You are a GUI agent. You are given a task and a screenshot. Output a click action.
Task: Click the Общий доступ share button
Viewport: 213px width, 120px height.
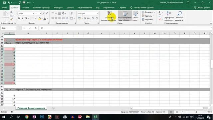tap(202, 8)
